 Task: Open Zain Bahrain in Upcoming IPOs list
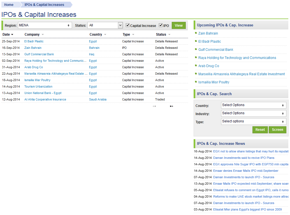[x=208, y=33]
